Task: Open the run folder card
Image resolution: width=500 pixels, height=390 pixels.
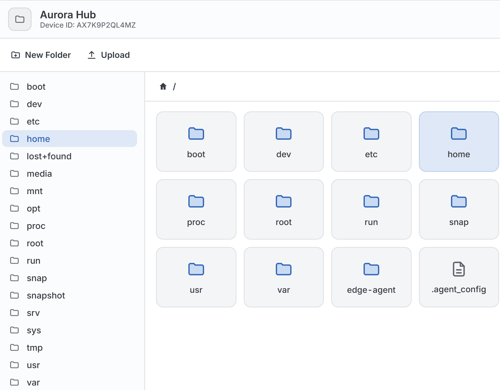Action: click(371, 209)
